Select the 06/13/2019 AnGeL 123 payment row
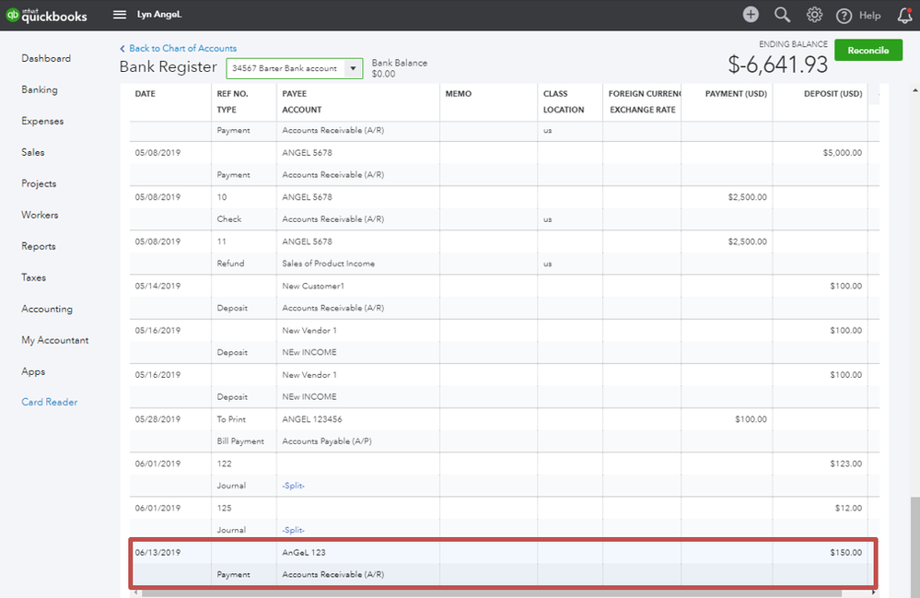Image resolution: width=920 pixels, height=598 pixels. tap(504, 563)
